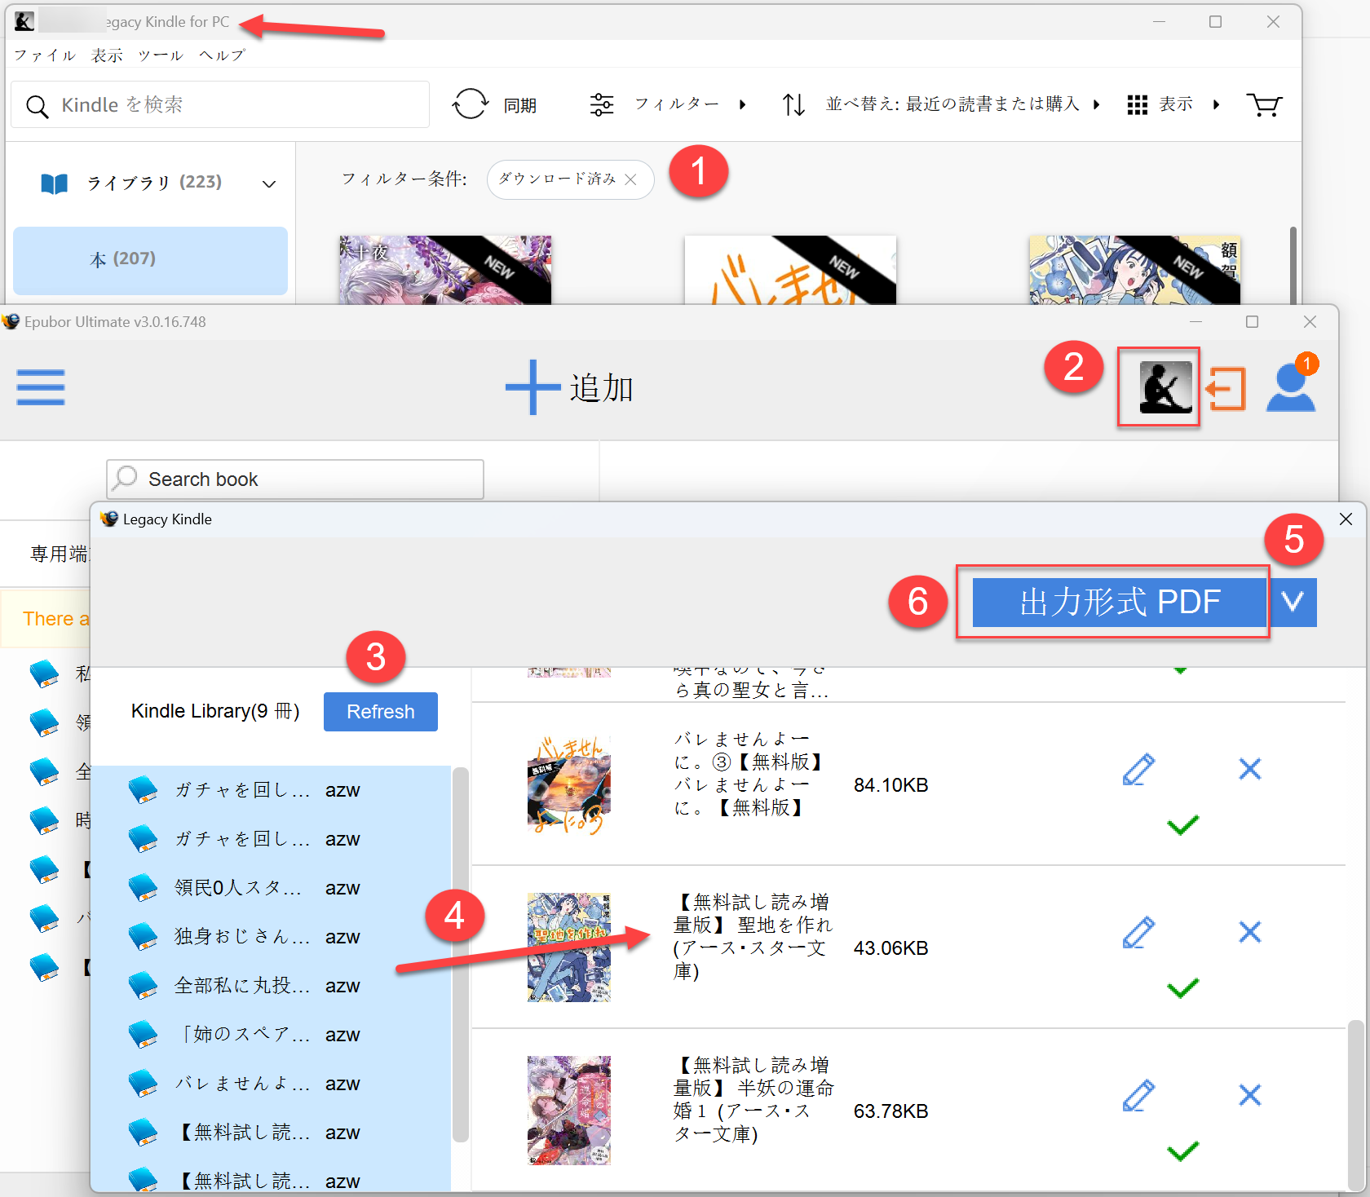Click green checkmark of バレませんよーに row

pos(1182,825)
